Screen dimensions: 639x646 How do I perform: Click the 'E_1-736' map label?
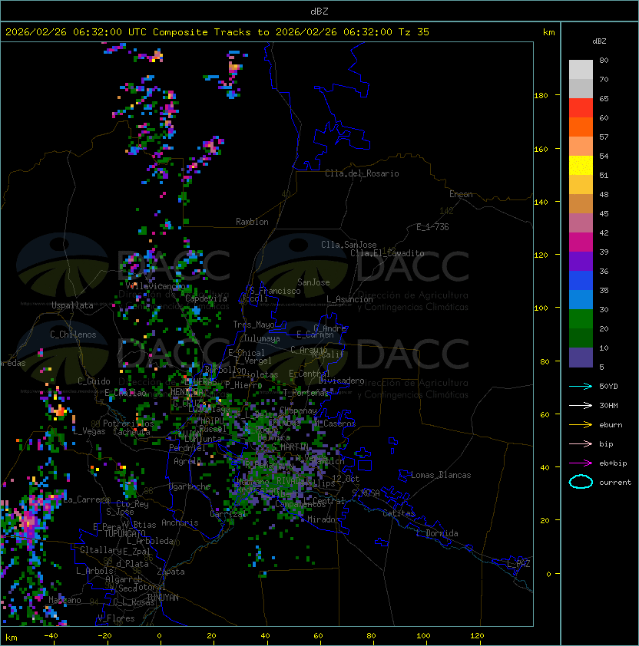[x=432, y=227]
